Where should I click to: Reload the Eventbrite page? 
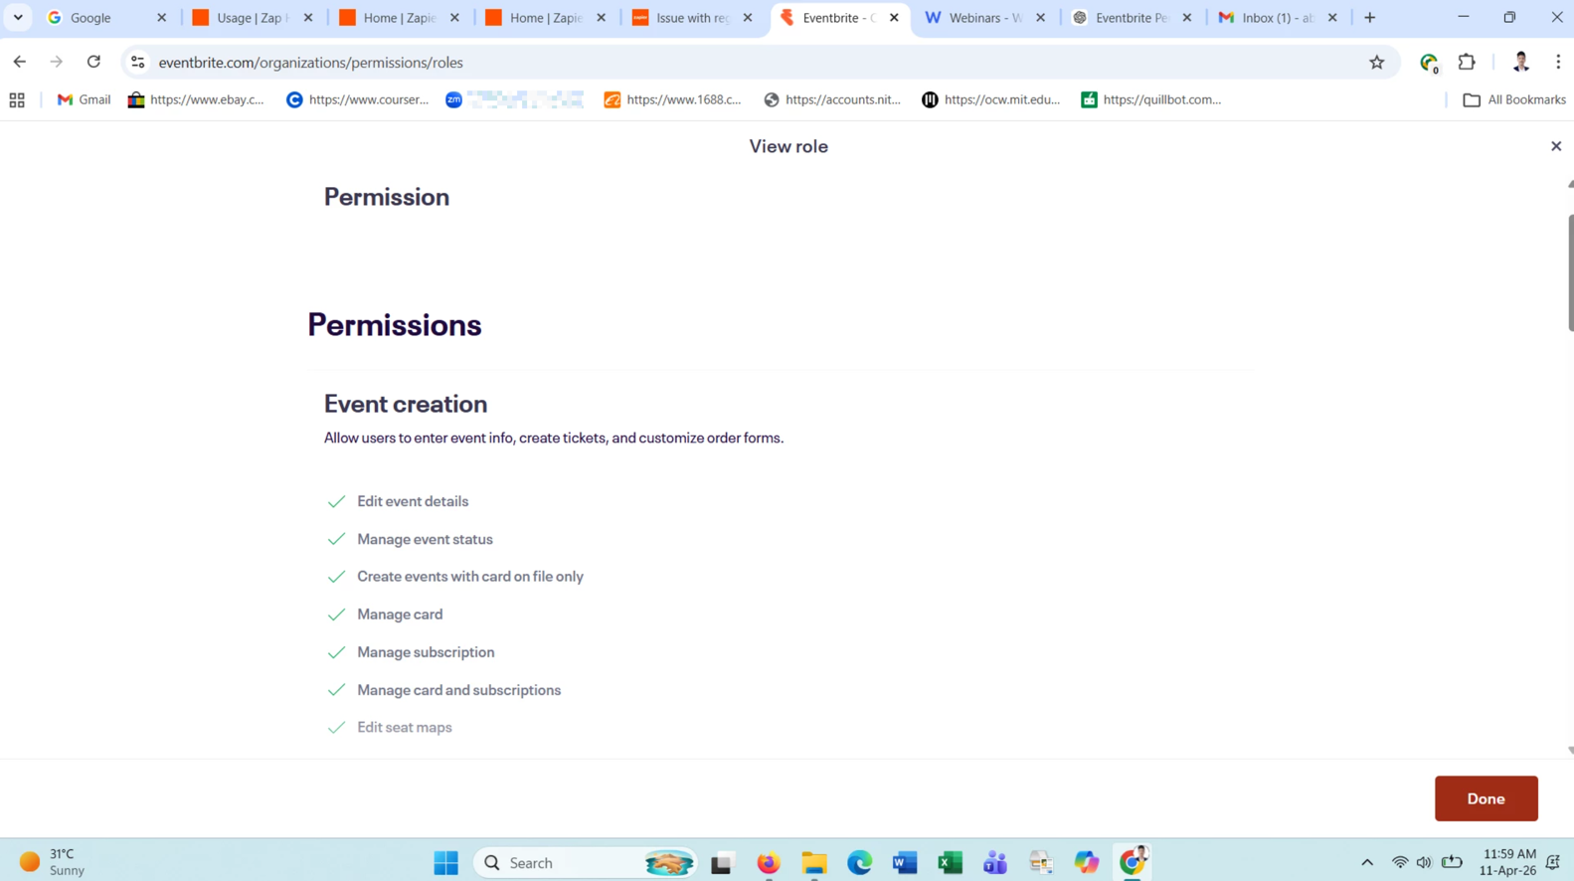click(93, 63)
